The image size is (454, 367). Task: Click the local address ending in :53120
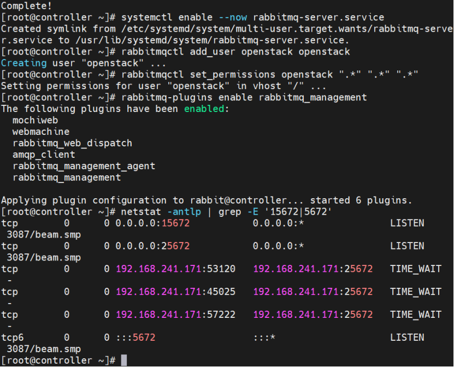tap(175, 269)
